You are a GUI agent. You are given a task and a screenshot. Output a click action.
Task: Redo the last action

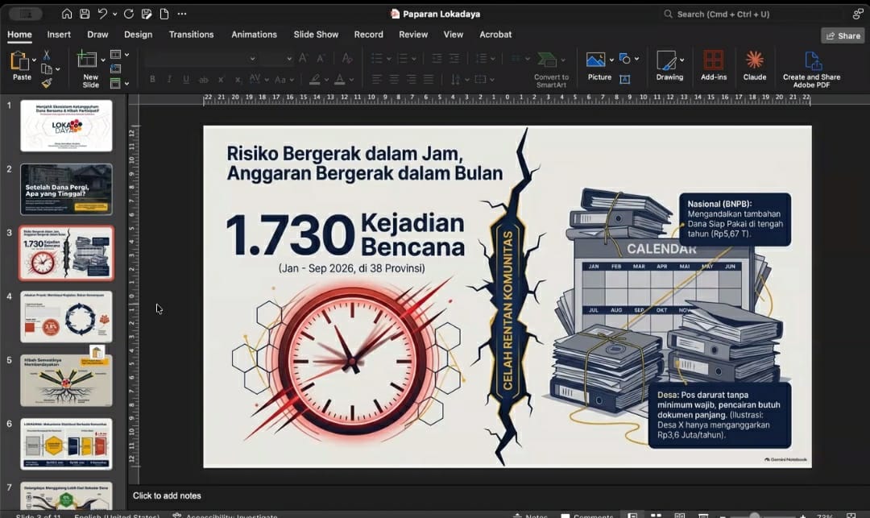pos(129,14)
